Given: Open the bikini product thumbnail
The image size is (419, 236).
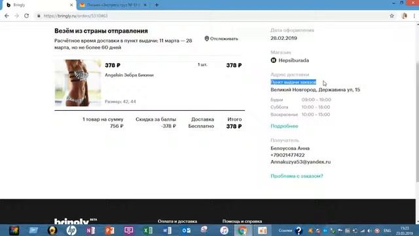Looking at the screenshot, I should point(78,83).
